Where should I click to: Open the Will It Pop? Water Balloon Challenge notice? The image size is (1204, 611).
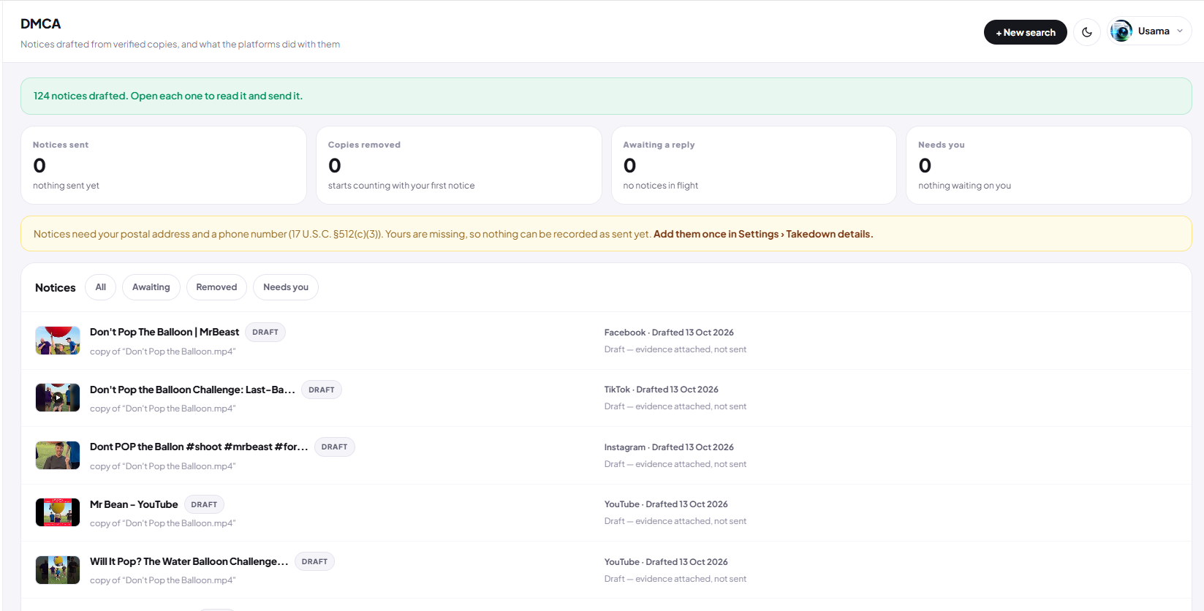189,561
